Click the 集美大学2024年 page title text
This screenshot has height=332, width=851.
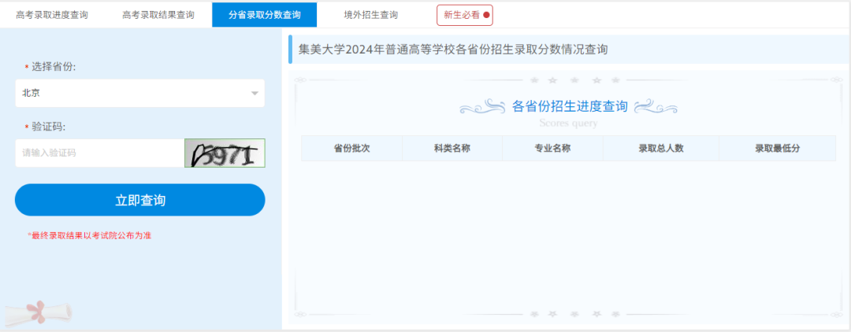pos(452,50)
